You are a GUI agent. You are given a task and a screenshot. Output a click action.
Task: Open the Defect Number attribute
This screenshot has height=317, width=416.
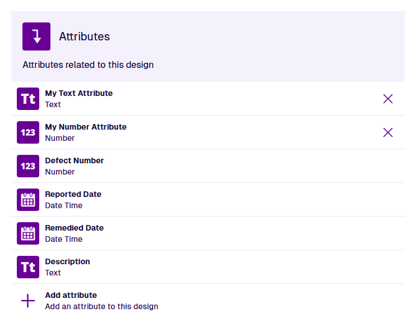pos(75,160)
